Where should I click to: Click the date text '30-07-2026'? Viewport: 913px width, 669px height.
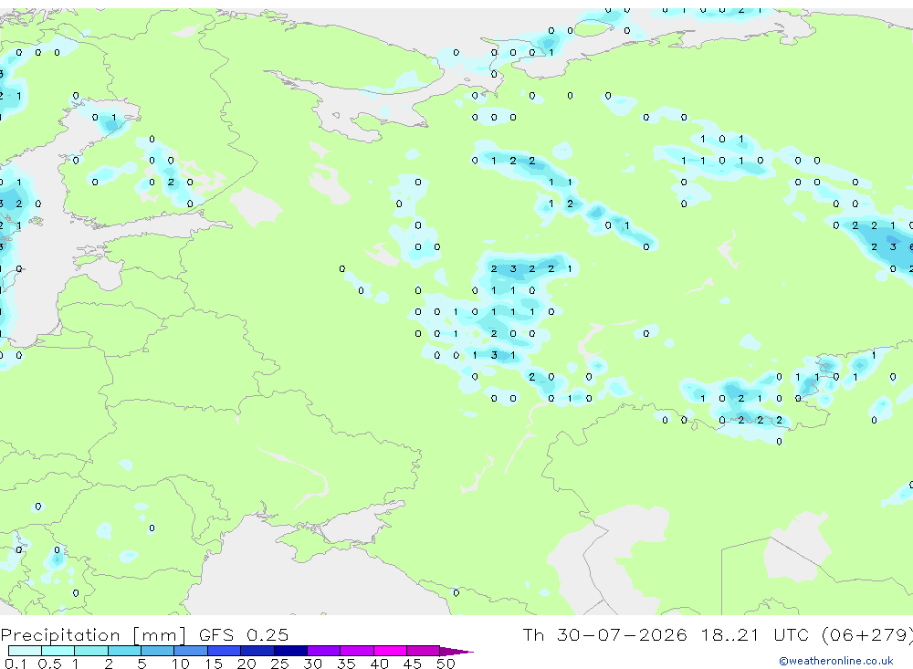click(x=622, y=634)
